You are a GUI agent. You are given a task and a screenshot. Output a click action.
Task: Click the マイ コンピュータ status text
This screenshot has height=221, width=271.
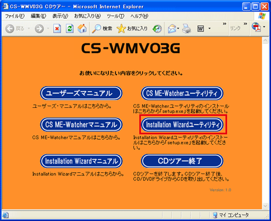pos(234,215)
